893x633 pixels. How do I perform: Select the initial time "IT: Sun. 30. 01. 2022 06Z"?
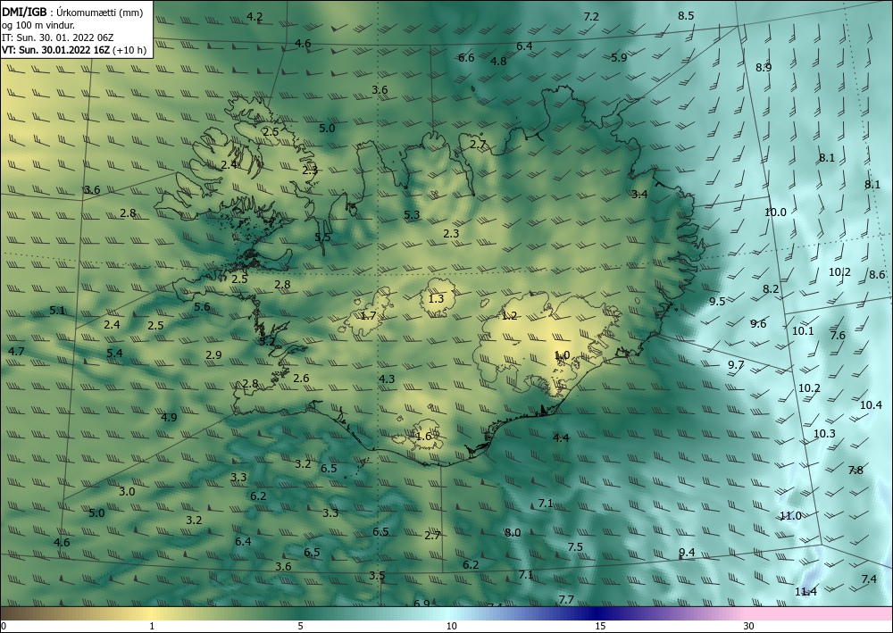click(x=57, y=37)
